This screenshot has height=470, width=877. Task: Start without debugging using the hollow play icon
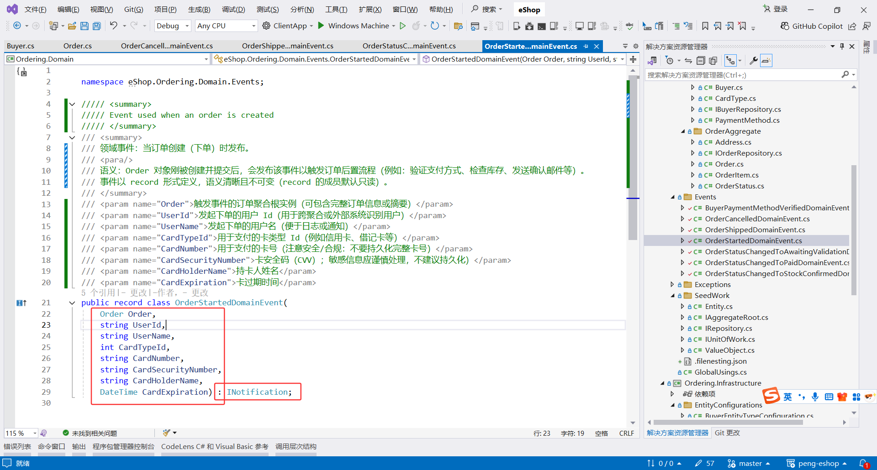pyautogui.click(x=403, y=26)
